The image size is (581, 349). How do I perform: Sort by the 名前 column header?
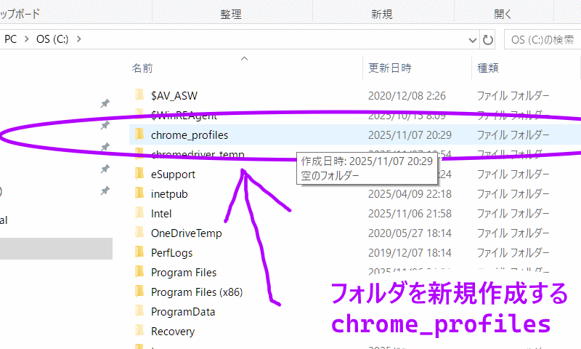[x=142, y=68]
